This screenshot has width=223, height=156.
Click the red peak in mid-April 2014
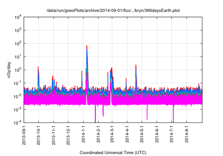(136, 65)
